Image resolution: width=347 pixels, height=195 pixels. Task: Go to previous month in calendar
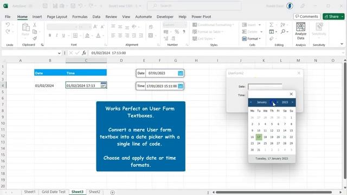pyautogui.click(x=250, y=102)
